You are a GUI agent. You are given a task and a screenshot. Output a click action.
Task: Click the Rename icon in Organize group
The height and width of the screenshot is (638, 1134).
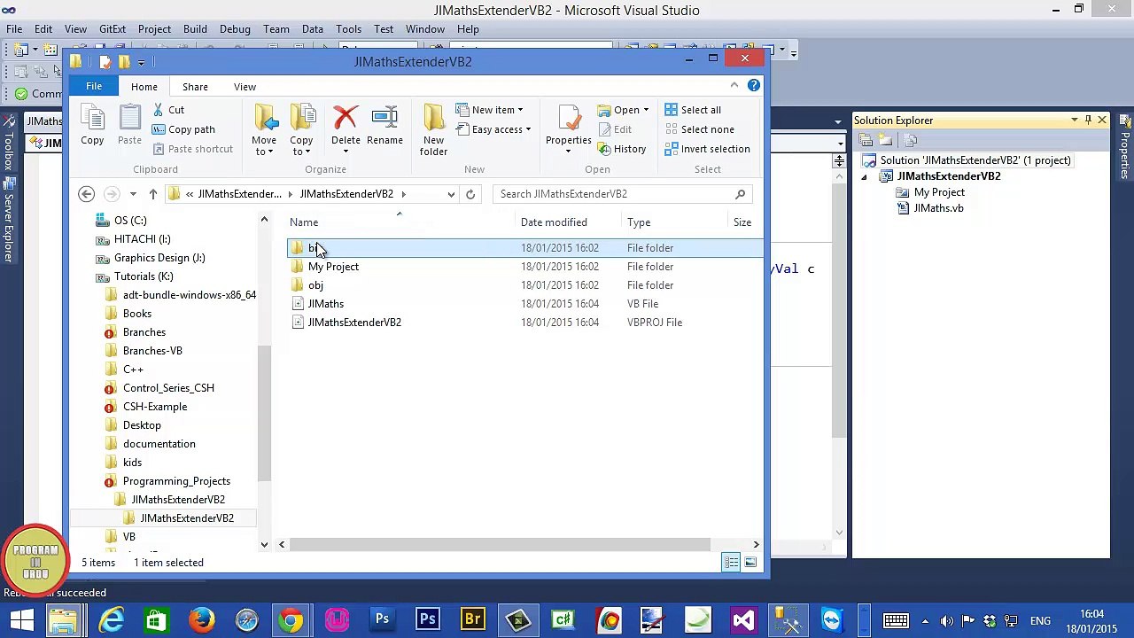pos(384,118)
